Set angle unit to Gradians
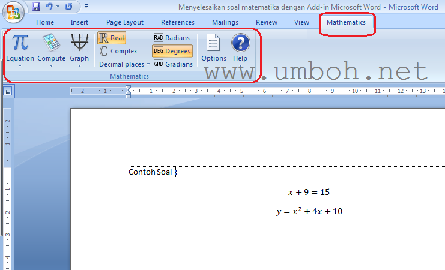445x270 pixels. 173,64
